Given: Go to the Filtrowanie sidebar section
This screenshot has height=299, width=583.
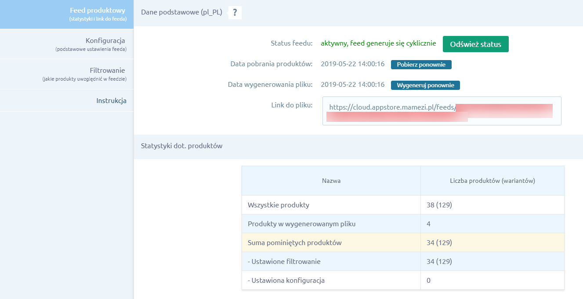Looking at the screenshot, I should tap(67, 74).
